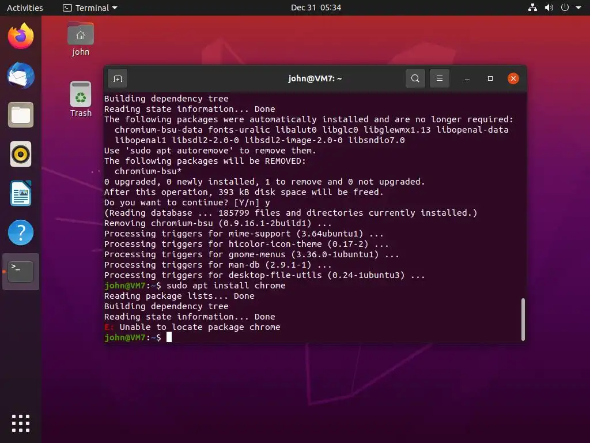Launch Rhythmbox music player from dock
Screen dimensions: 590x443
21,154
